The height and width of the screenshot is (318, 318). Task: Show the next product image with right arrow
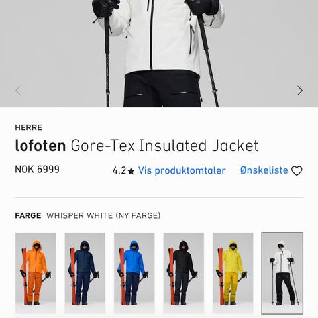(299, 91)
